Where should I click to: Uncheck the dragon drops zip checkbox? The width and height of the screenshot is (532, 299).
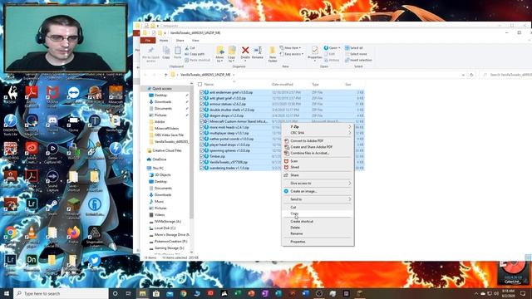click(201, 115)
